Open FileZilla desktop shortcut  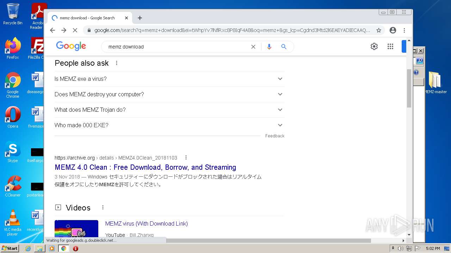coord(37,48)
